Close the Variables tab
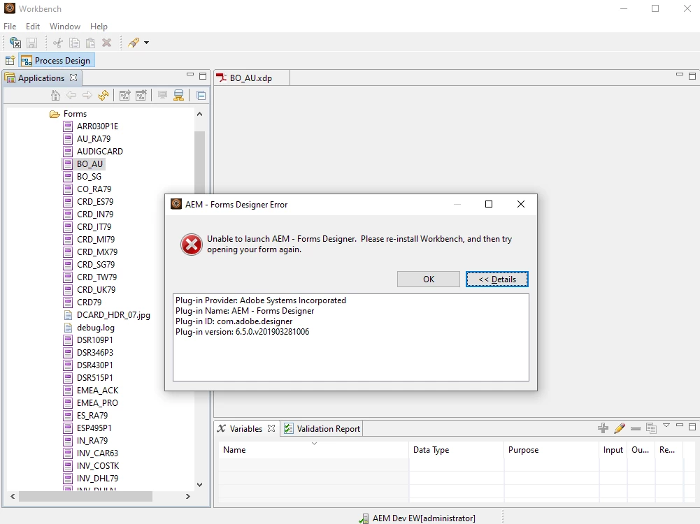 (271, 428)
